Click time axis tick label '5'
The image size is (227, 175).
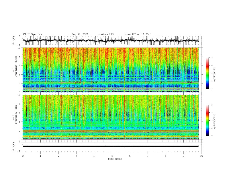click(x=112, y=156)
